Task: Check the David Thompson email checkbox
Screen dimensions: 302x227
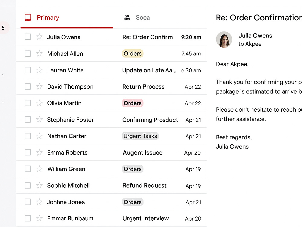Action: (x=28, y=87)
